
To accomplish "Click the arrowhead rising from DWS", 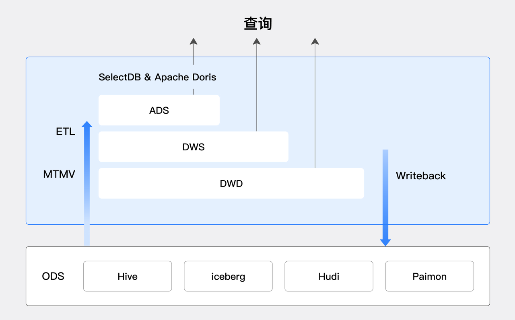I will click(x=257, y=41).
